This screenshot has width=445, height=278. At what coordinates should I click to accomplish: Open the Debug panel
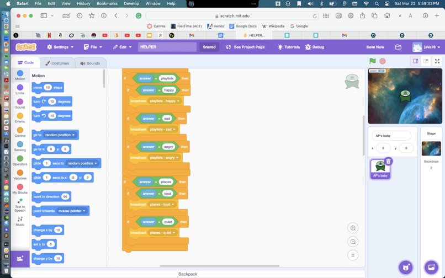315,47
